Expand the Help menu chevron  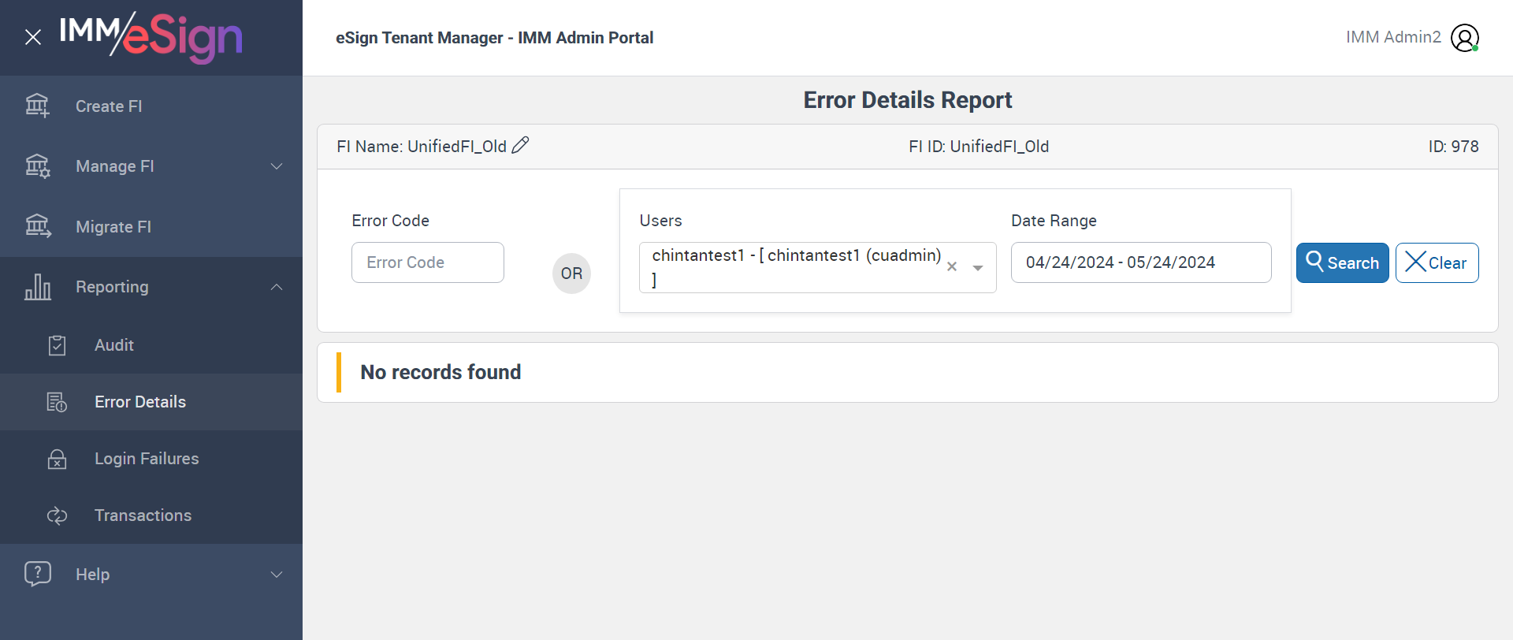pos(277,575)
